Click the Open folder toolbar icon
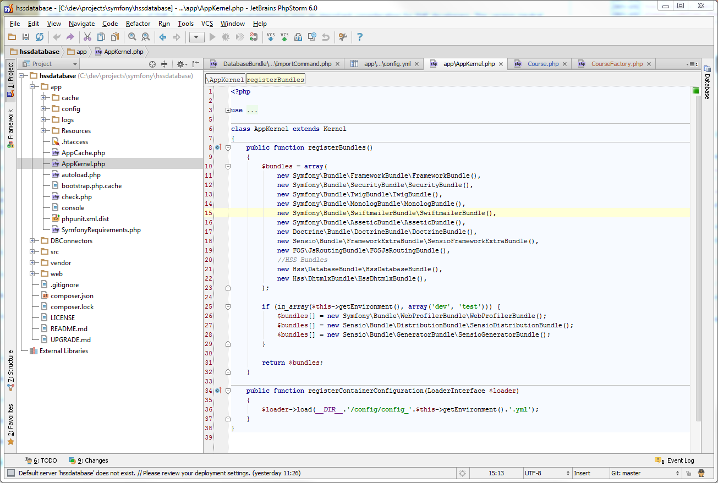This screenshot has height=483, width=718. coord(12,37)
